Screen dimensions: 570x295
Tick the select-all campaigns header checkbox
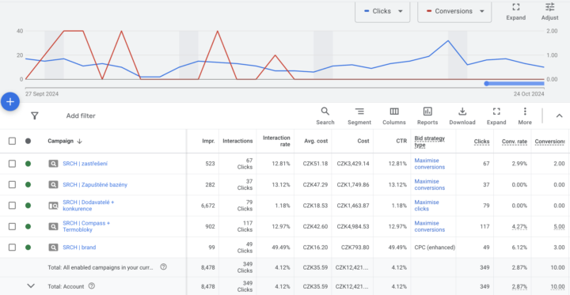pos(12,141)
